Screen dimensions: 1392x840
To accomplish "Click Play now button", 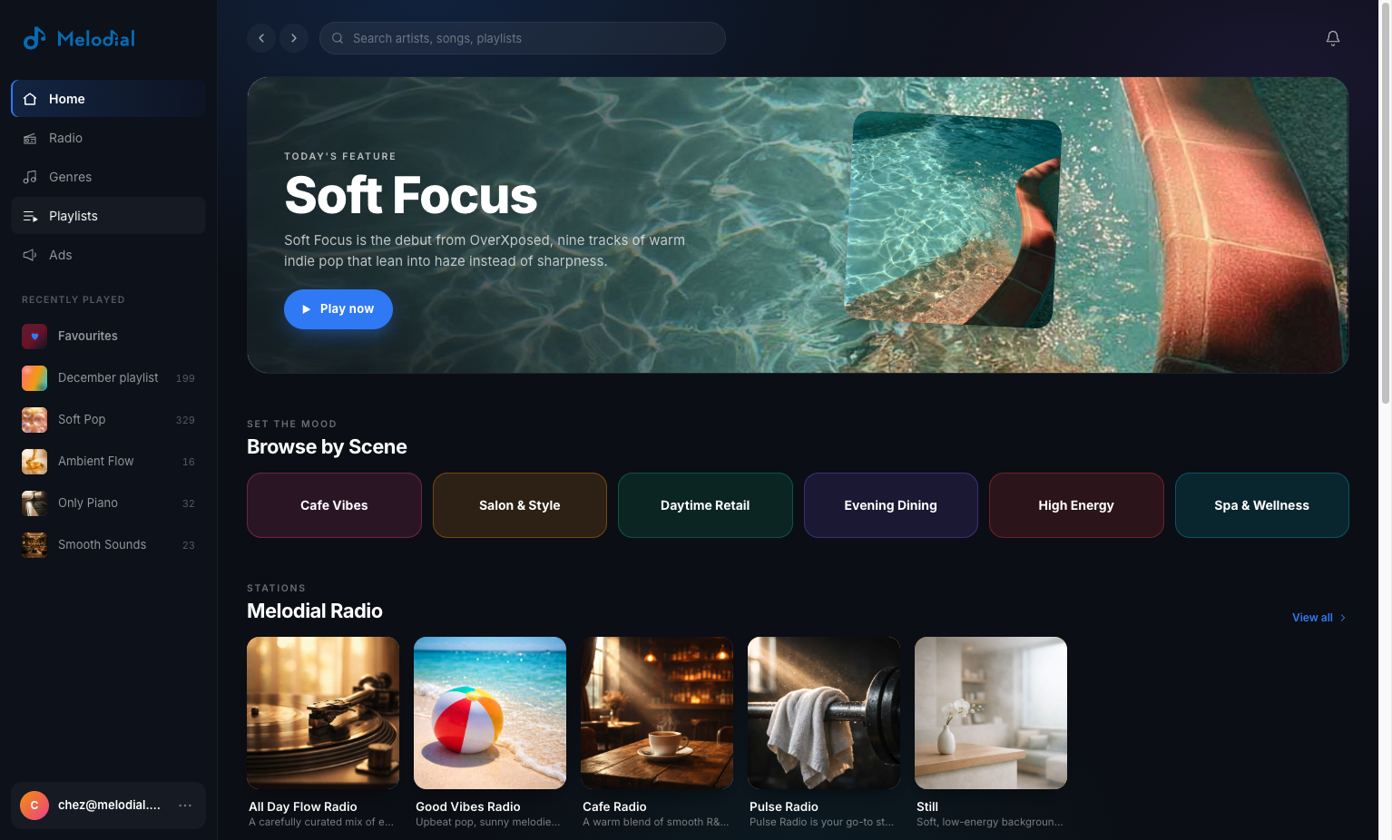I will click(x=338, y=309).
